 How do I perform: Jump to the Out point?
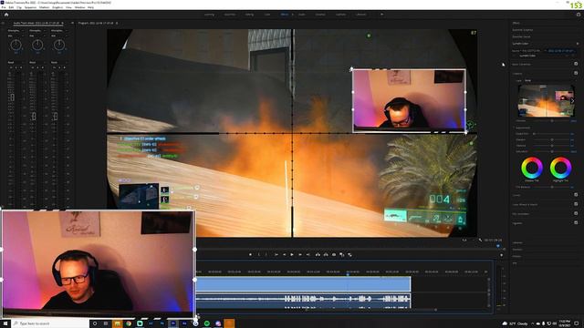pos(308,255)
